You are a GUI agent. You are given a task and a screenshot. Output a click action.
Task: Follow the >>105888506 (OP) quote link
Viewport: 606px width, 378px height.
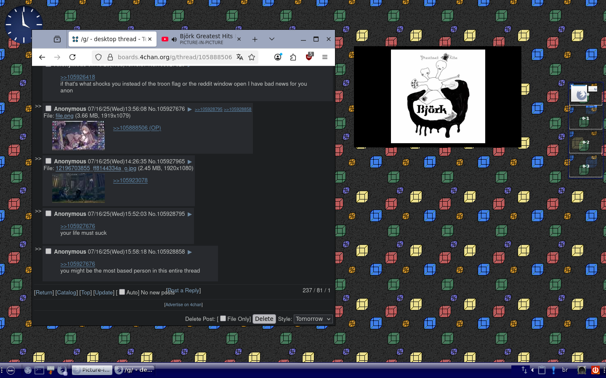point(137,128)
